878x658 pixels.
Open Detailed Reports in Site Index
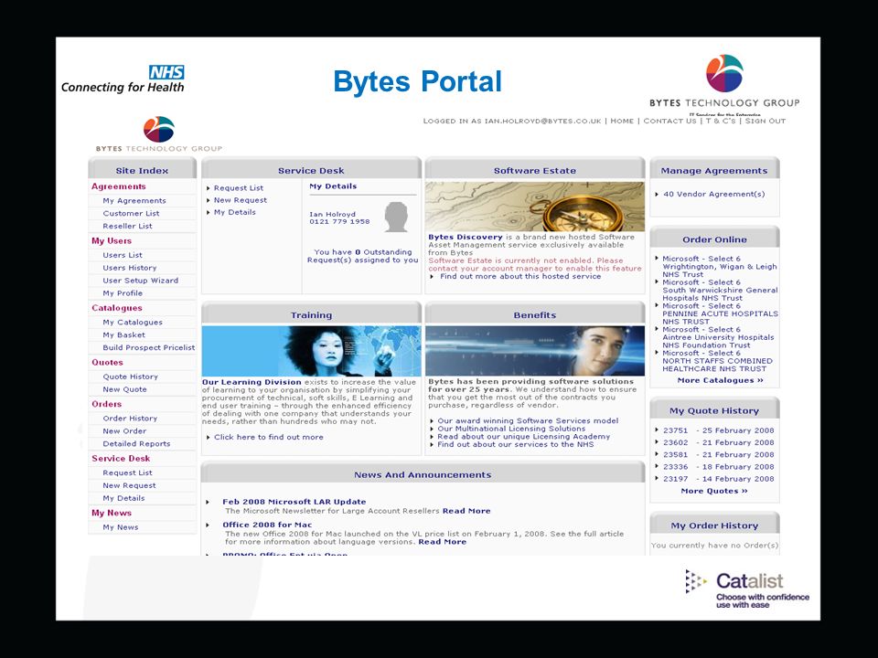click(136, 444)
